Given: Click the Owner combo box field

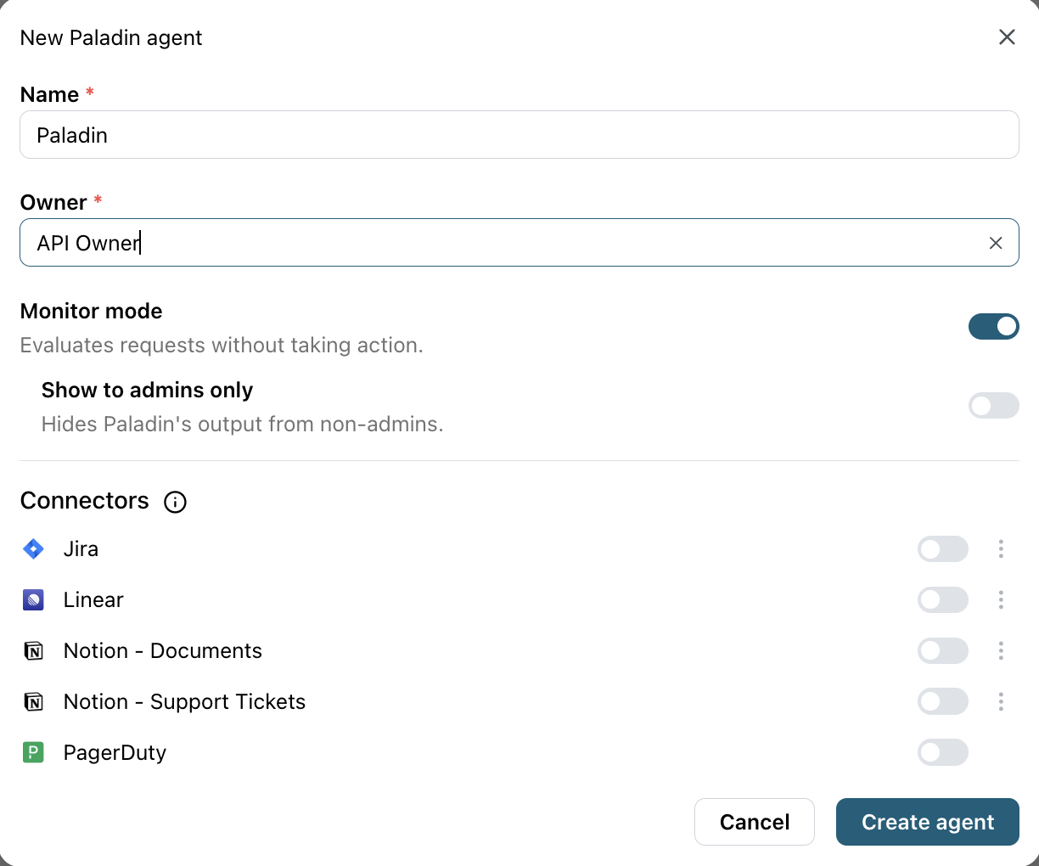Looking at the screenshot, I should point(519,243).
